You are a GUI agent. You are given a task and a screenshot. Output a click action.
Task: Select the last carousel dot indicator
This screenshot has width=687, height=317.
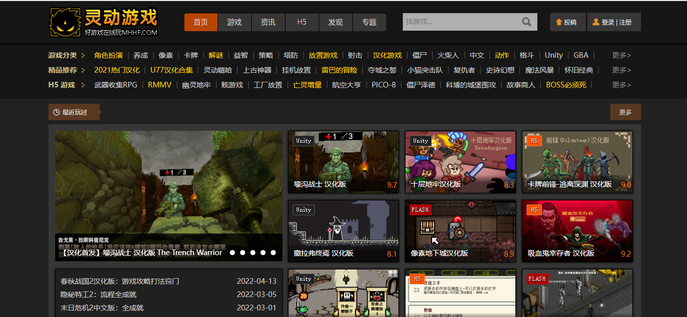pyautogui.click(x=273, y=253)
